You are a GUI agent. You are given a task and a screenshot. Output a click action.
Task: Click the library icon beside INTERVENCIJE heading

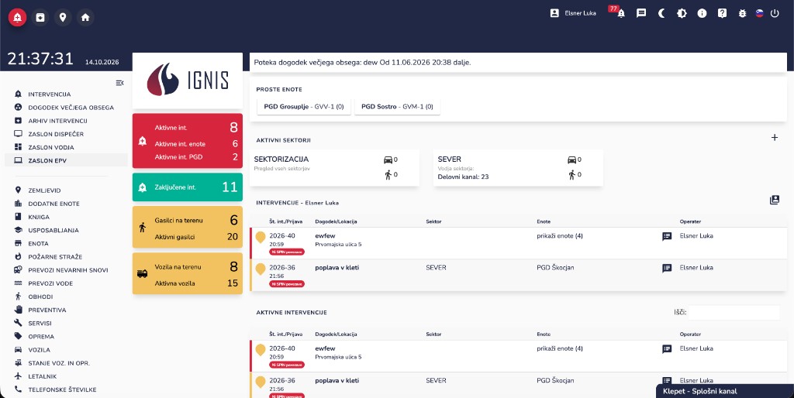pyautogui.click(x=775, y=200)
